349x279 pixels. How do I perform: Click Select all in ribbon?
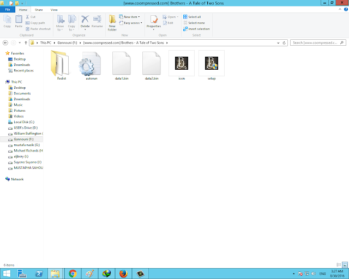point(192,17)
